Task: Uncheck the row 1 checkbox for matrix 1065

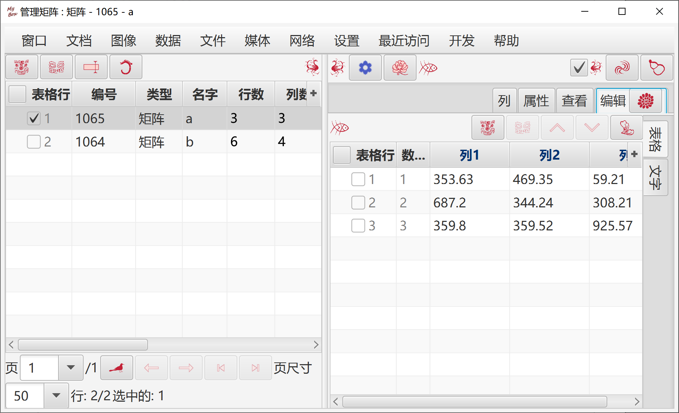Action: [34, 118]
